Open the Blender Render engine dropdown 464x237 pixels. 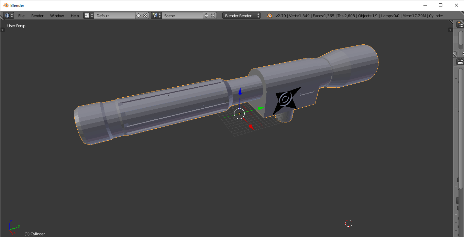tap(242, 15)
